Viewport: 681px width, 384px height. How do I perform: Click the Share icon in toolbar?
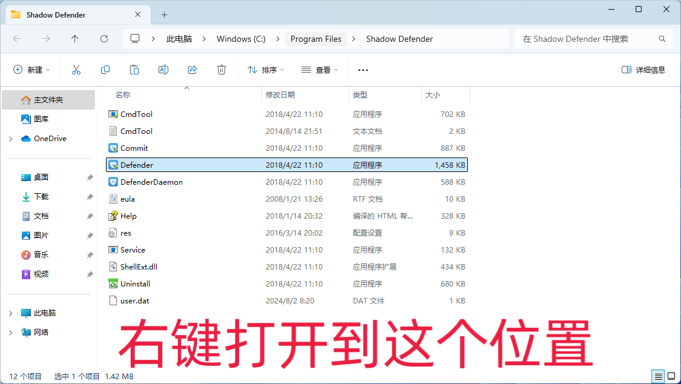192,70
